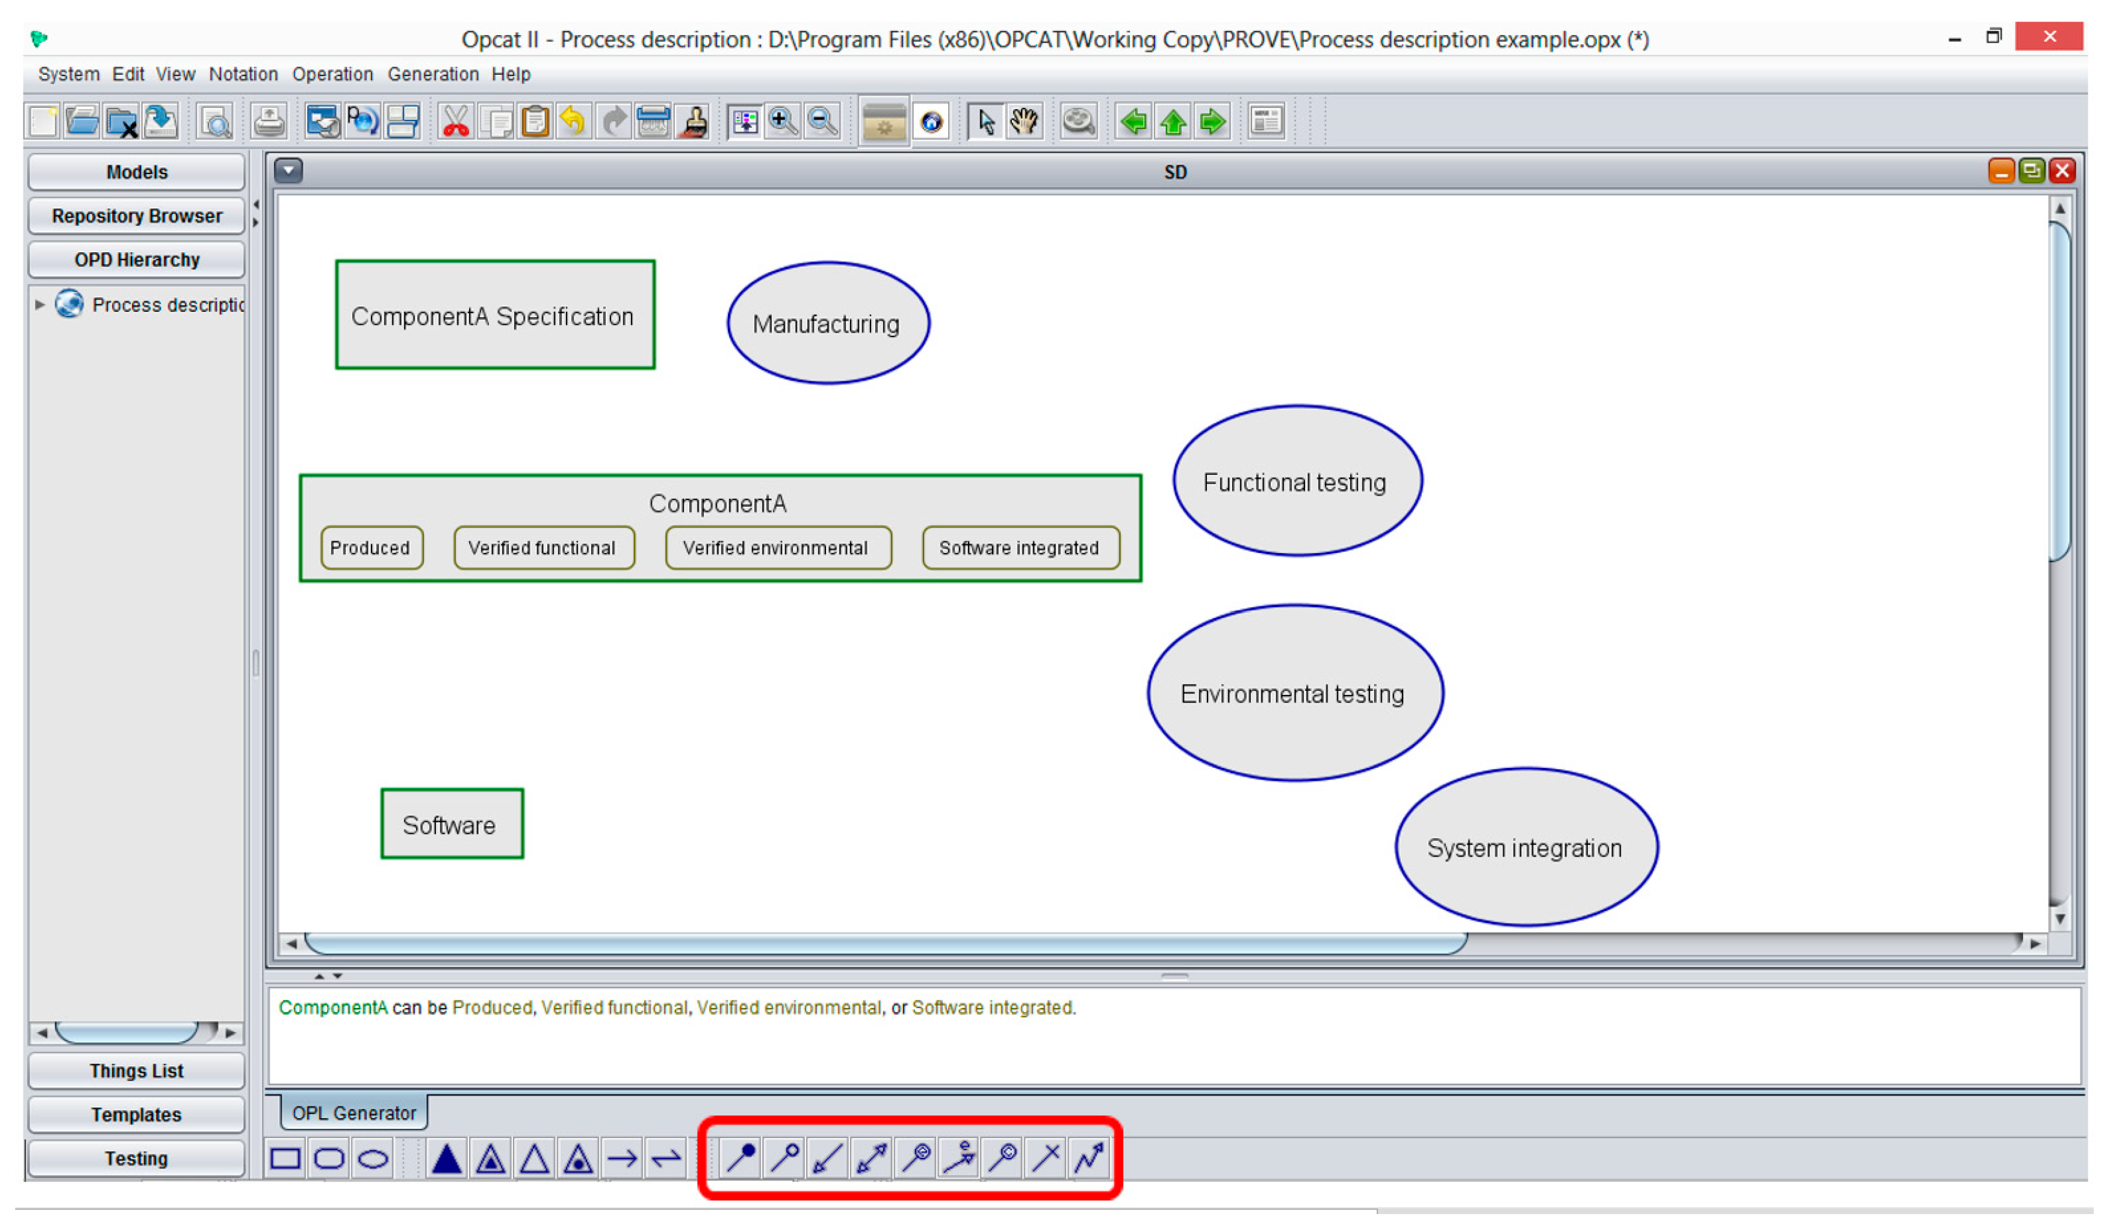Toggle the state rounded rectangle tool
The height and width of the screenshot is (1231, 2106).
pos(329,1159)
